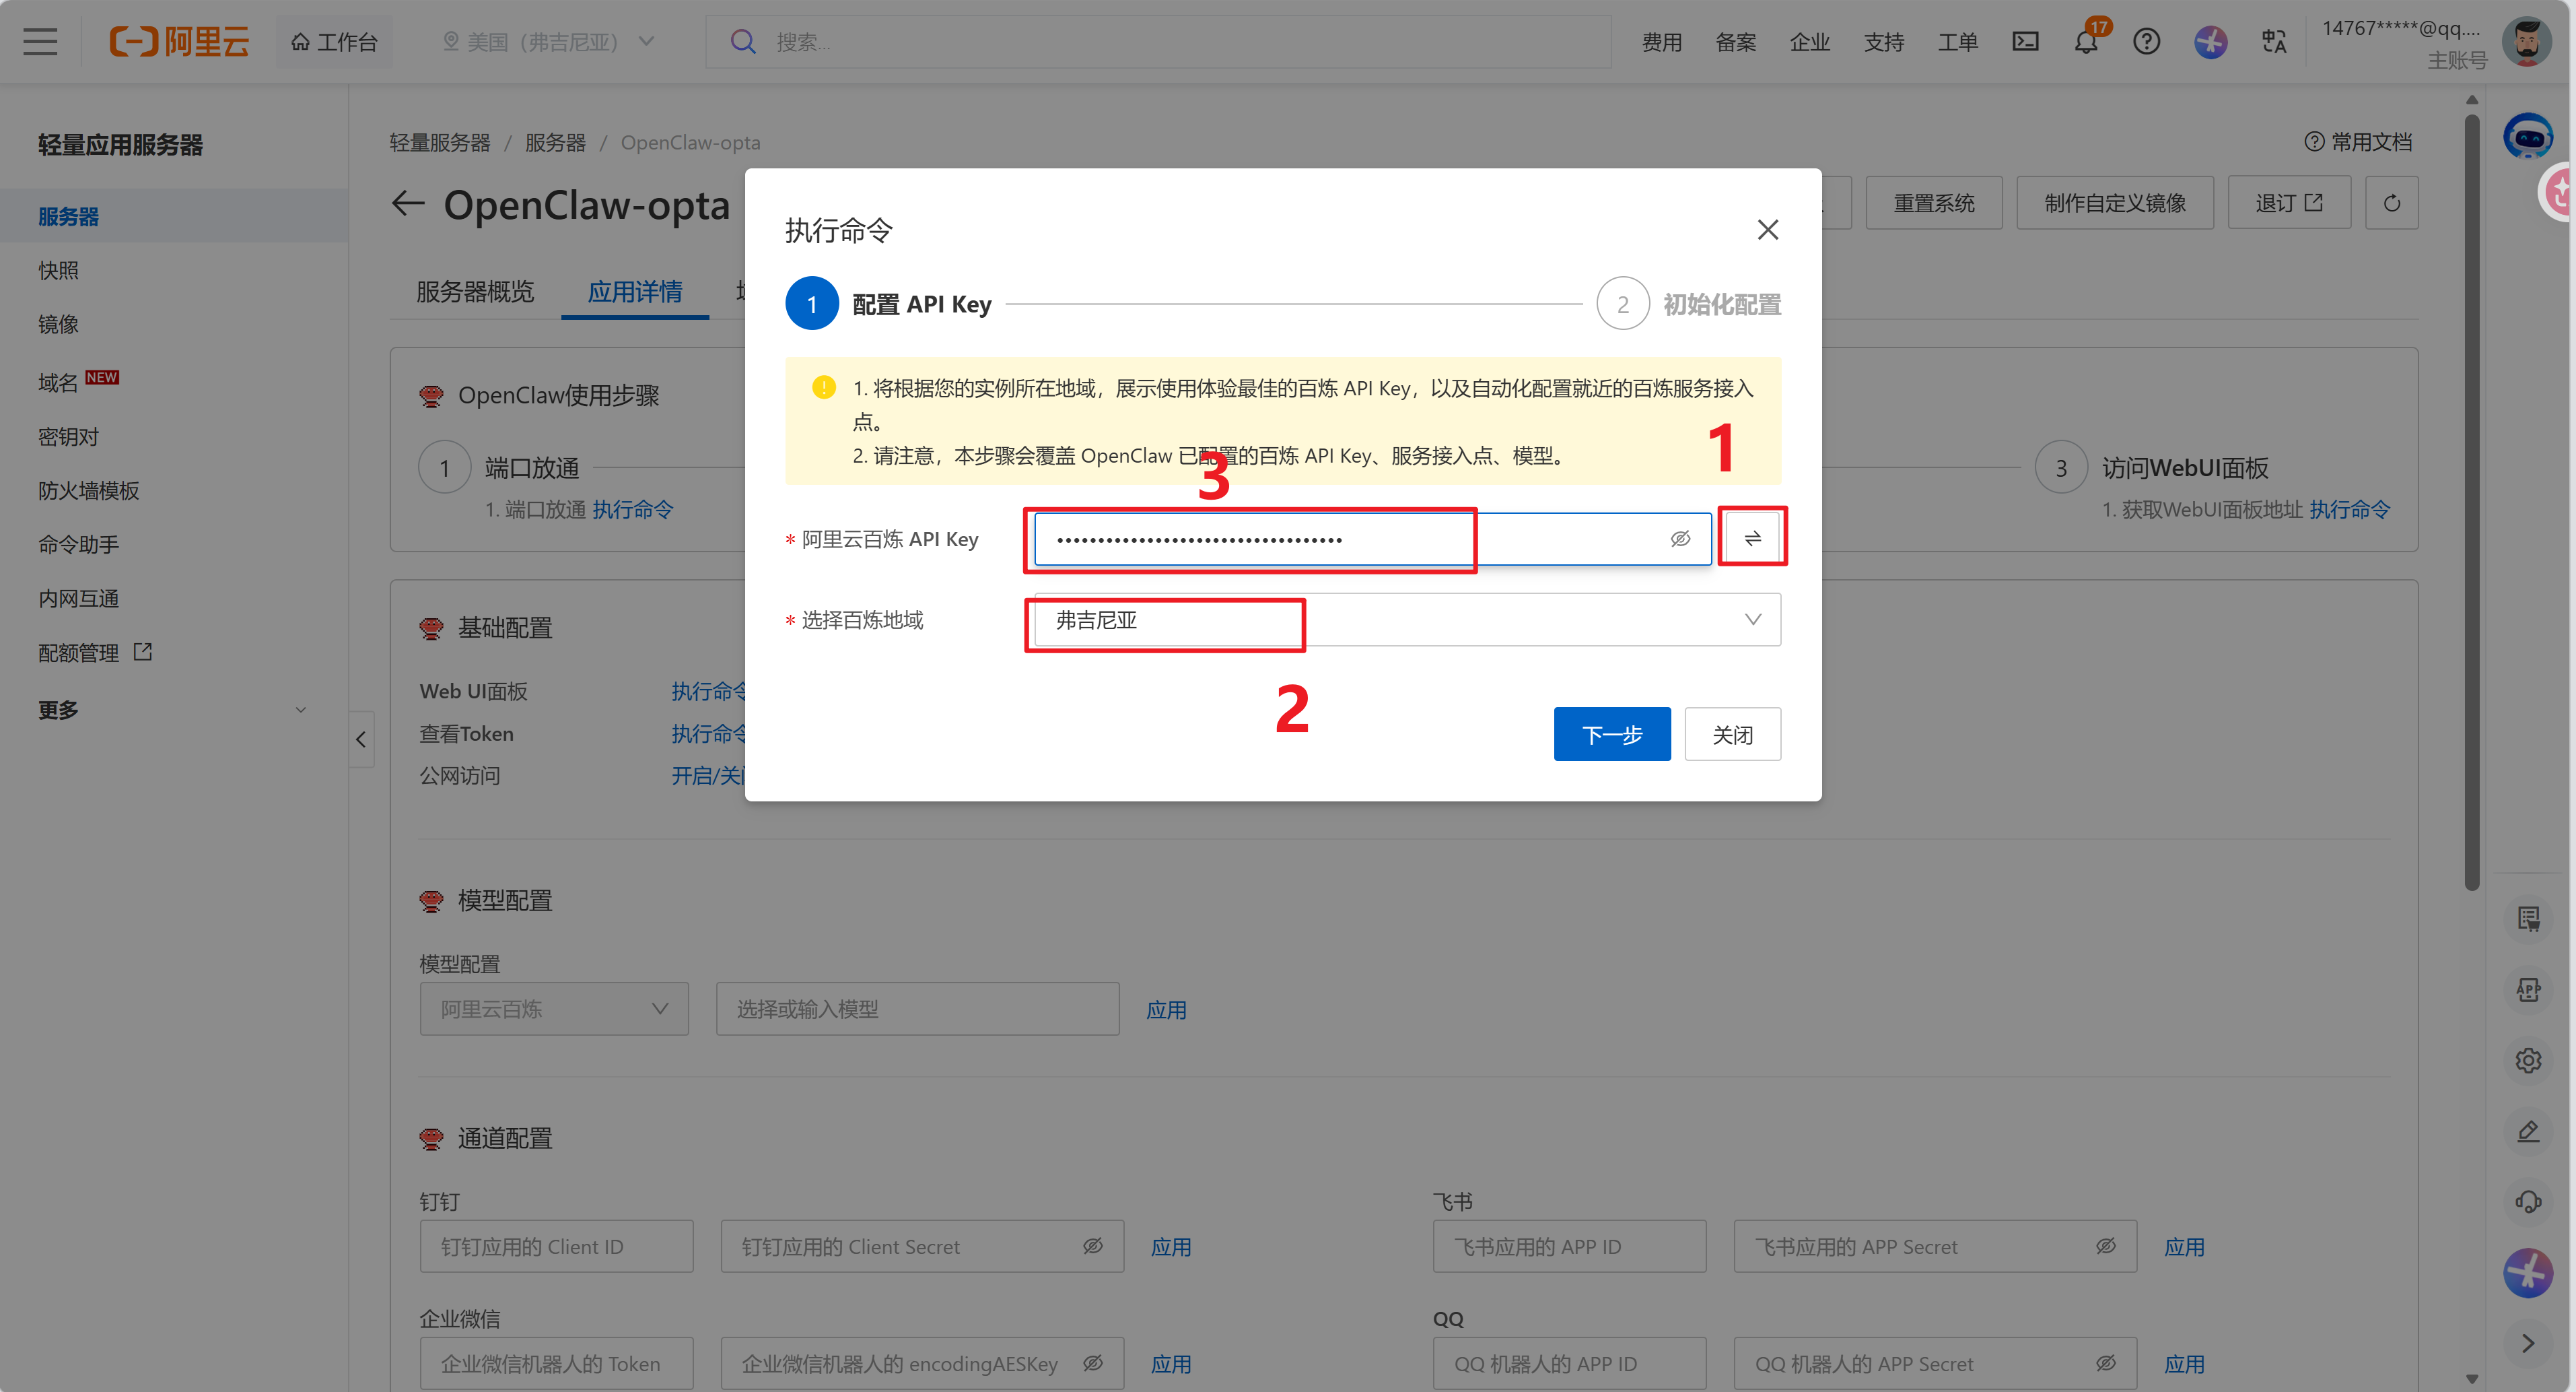Open the hamburger menu icon
Image resolution: width=2576 pixels, height=1392 pixels.
click(x=40, y=42)
